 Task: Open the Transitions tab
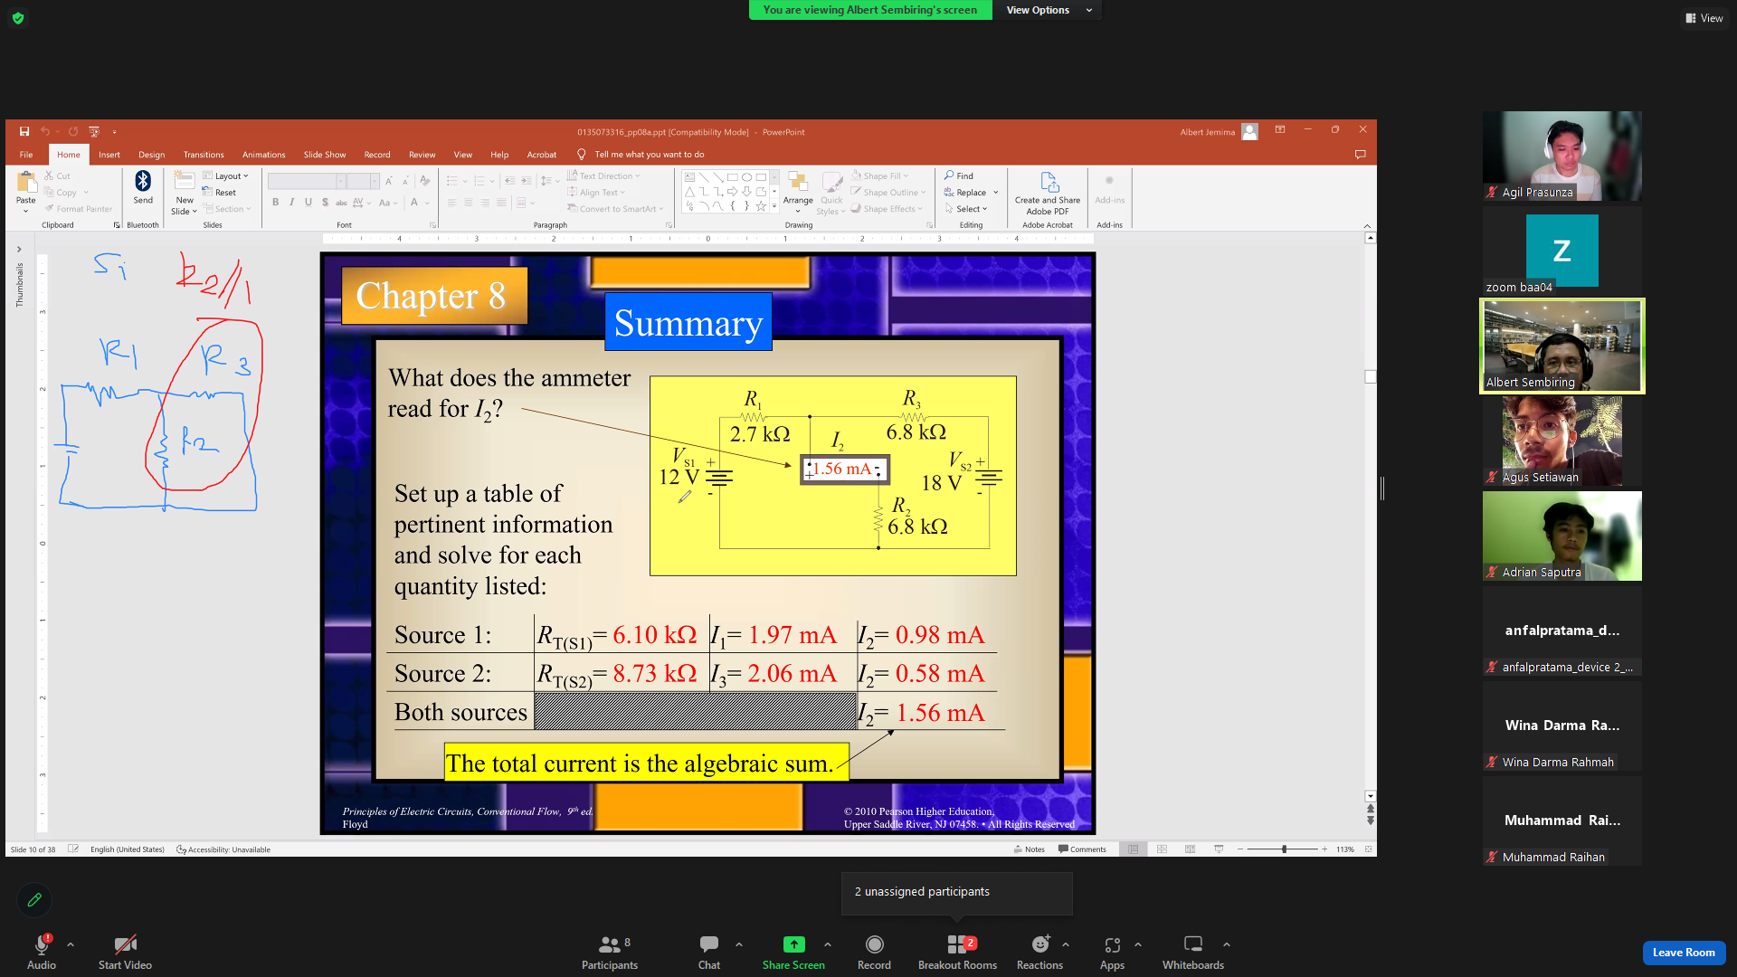coord(204,155)
